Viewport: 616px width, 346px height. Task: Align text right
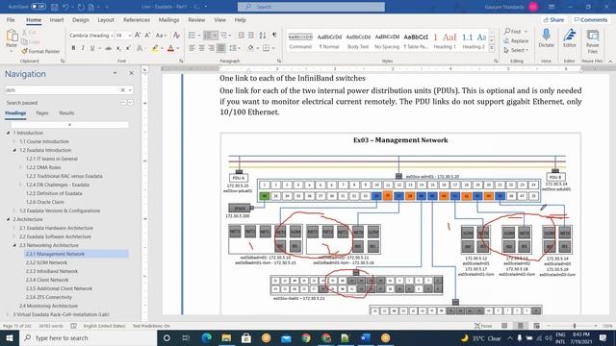point(212,48)
